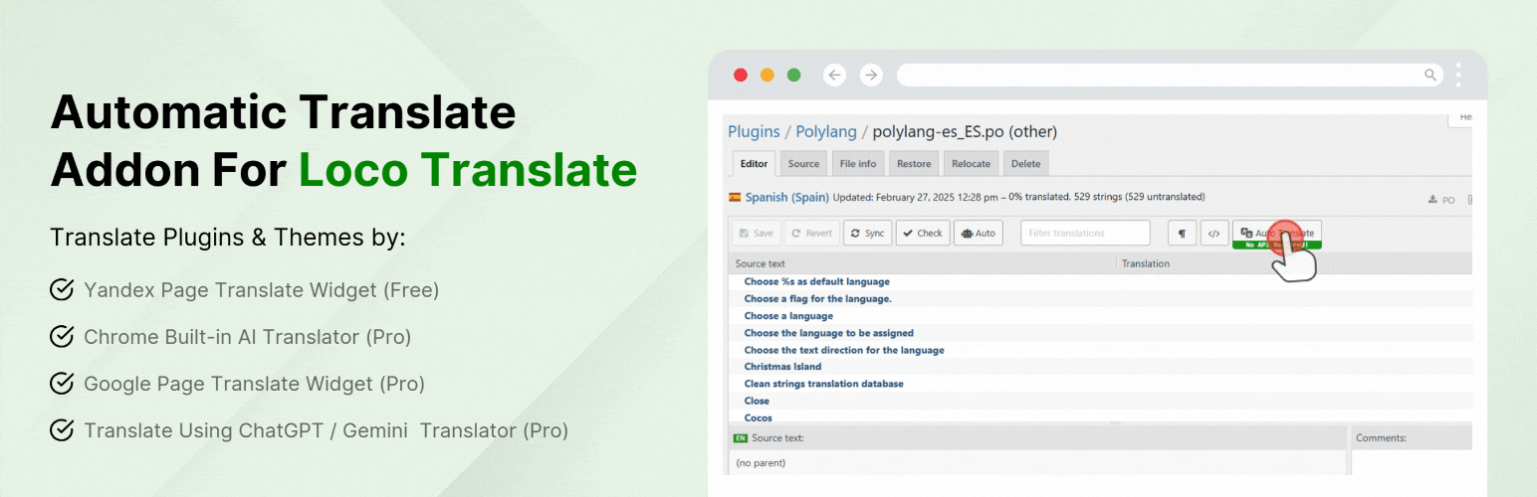Open the Delete tab

(x=1025, y=164)
